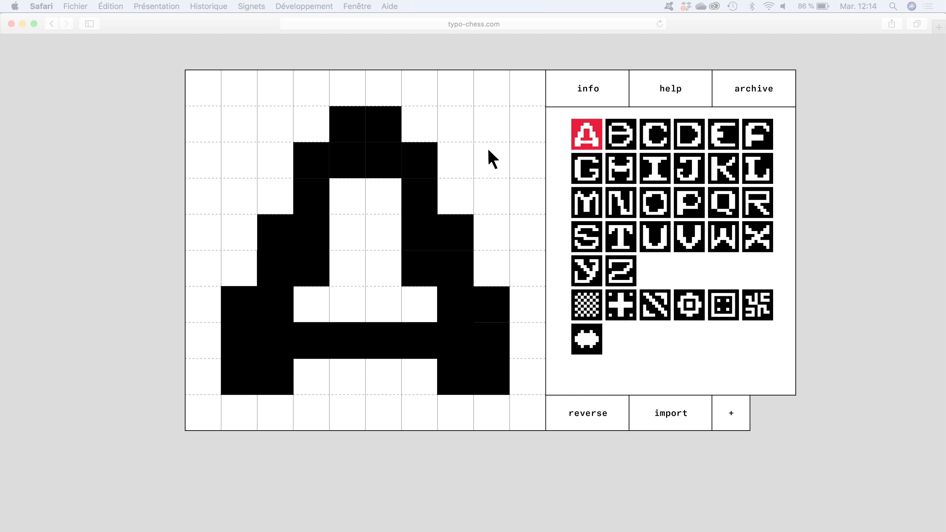Choose the dice four-dots pattern tile
Image resolution: width=946 pixels, height=532 pixels.
click(x=723, y=305)
